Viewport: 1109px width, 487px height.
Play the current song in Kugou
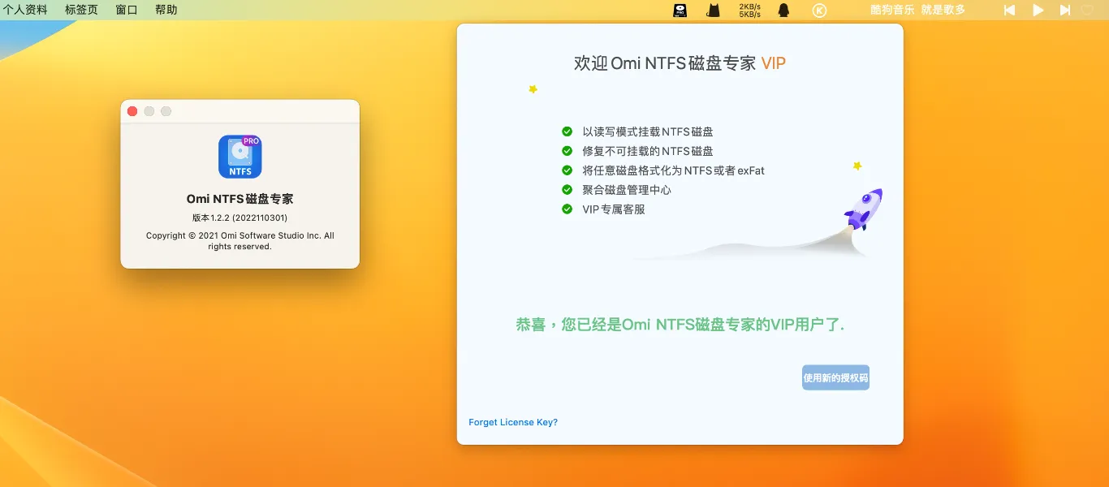click(1038, 10)
